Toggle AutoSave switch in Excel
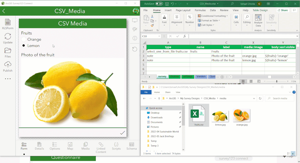Viewport: 300px width, 163px height. (159, 4)
